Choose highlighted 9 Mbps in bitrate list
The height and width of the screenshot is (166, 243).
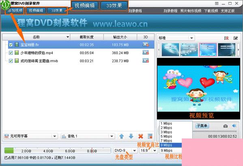pyautogui.click(x=171, y=145)
